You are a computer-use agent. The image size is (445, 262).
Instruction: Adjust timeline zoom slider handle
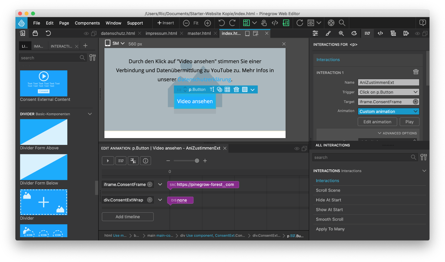(197, 161)
